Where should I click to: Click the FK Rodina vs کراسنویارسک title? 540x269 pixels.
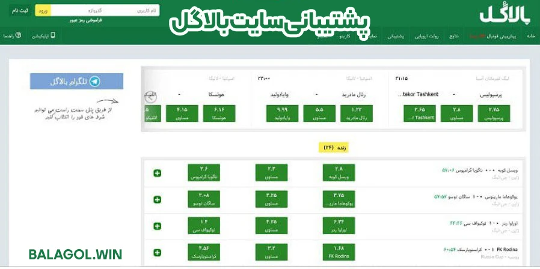tap(488, 249)
